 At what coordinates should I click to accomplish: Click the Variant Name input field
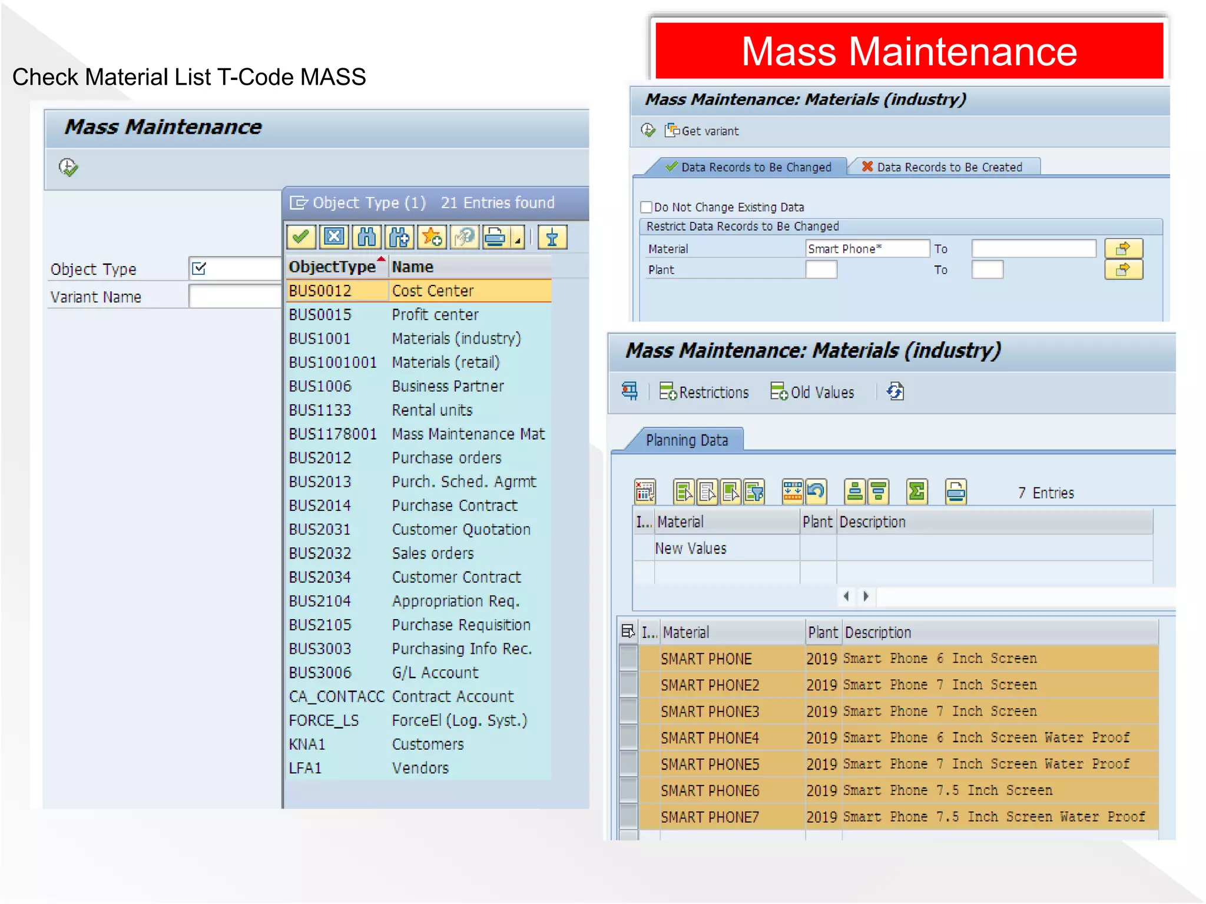[235, 297]
